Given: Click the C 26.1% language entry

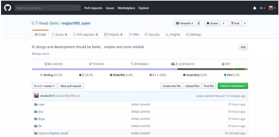Looking at the screenshot, I should (x=86, y=75).
